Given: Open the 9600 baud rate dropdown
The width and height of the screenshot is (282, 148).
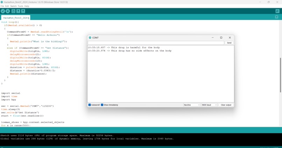Looking at the screenshot, I should pyautogui.click(x=209, y=105).
